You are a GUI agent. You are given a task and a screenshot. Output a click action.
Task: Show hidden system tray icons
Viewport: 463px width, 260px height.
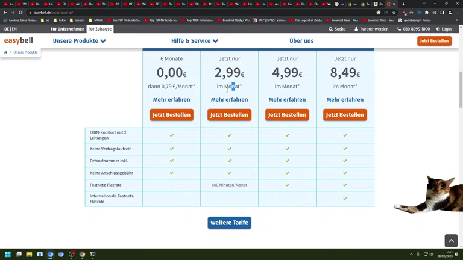coord(411,255)
